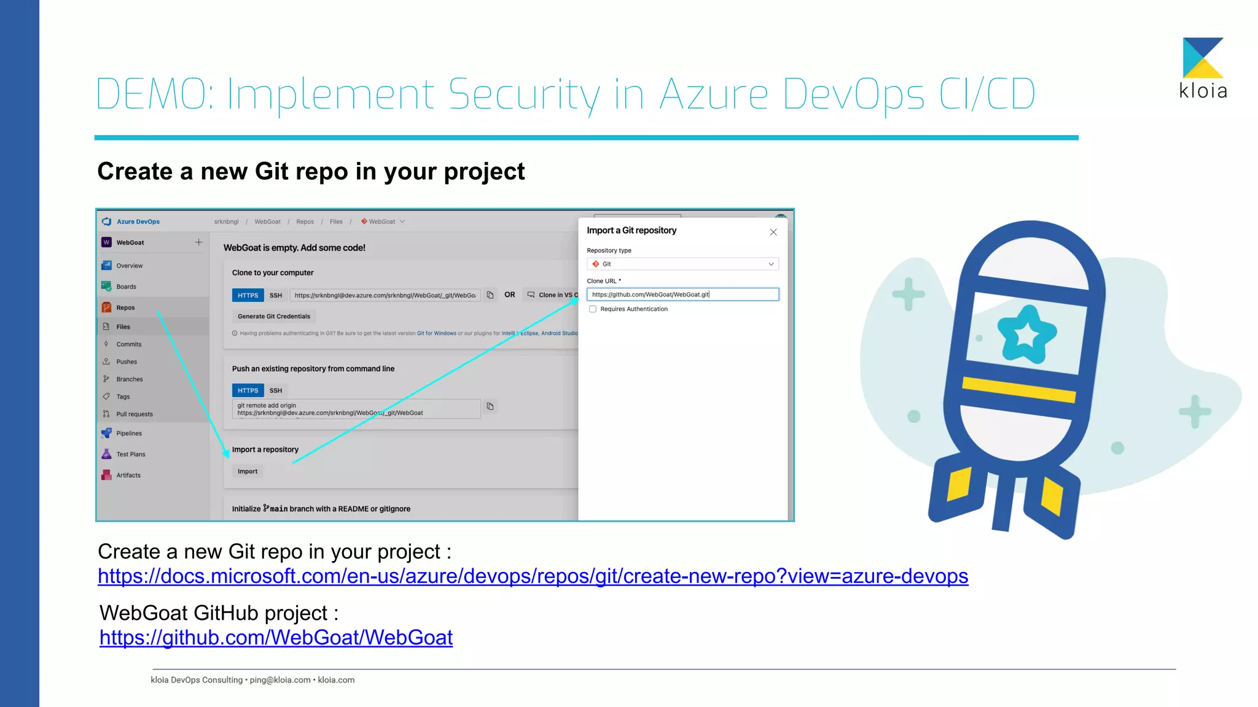Click the Files breadcrumb item
Viewport: 1258px width, 707px height.
tap(336, 222)
